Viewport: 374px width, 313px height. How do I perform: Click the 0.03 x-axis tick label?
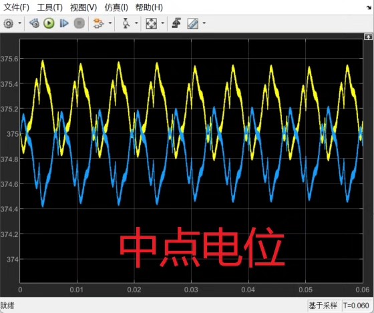(x=191, y=290)
